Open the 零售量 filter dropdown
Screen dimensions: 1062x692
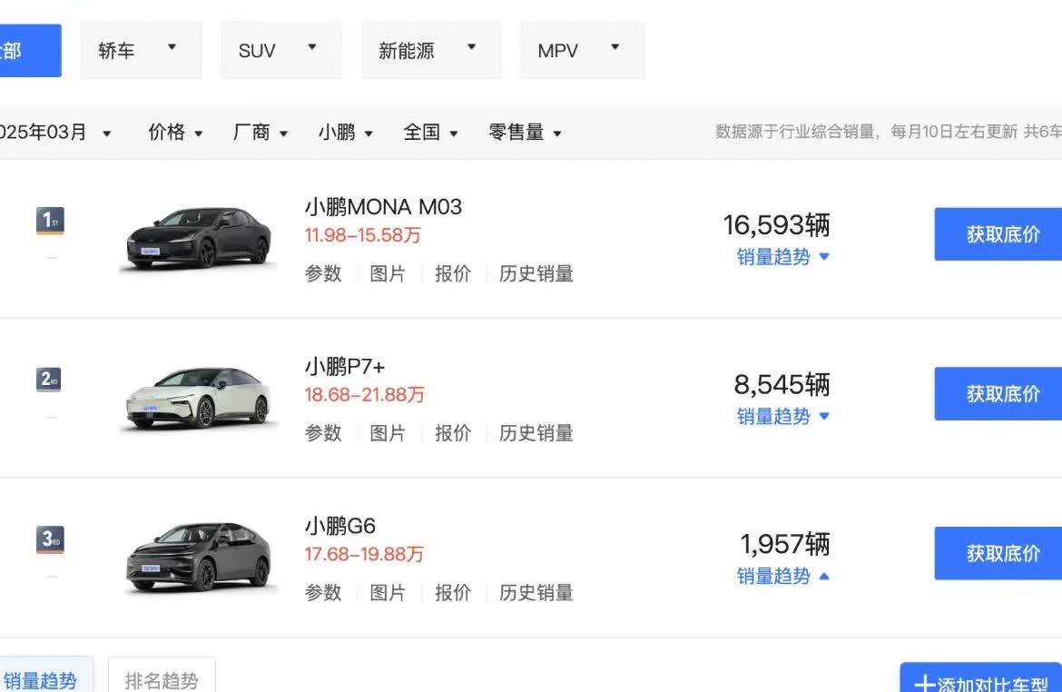[x=525, y=133]
